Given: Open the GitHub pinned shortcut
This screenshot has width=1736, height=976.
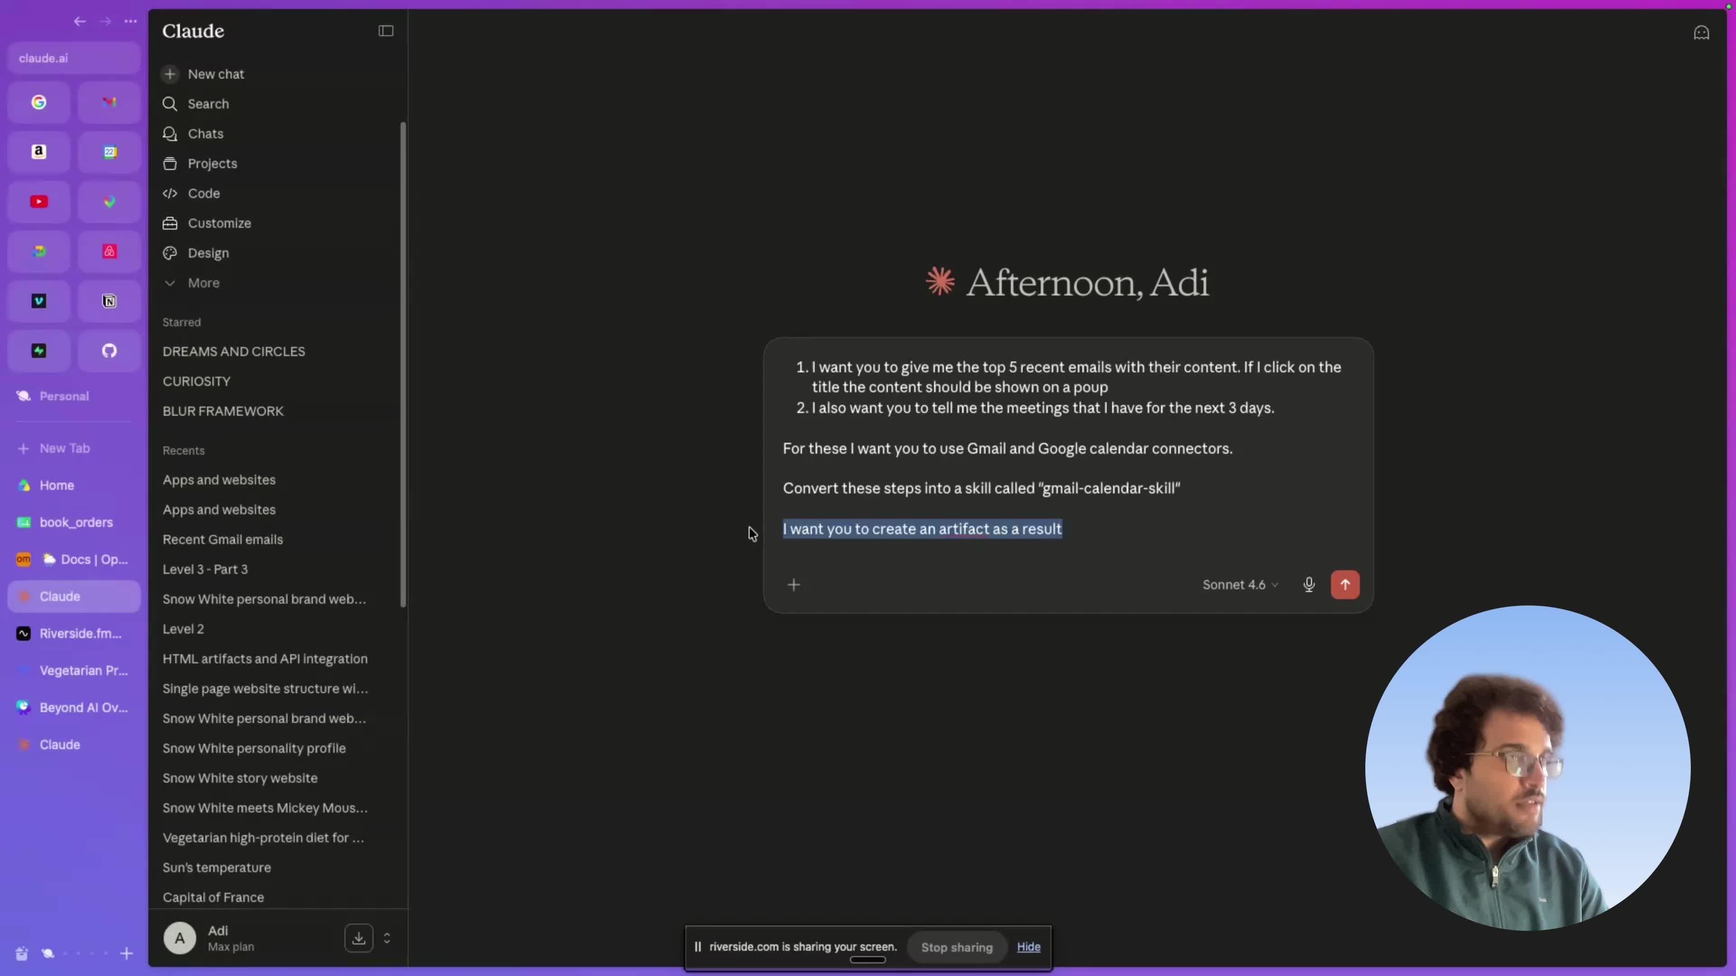Looking at the screenshot, I should [x=109, y=350].
